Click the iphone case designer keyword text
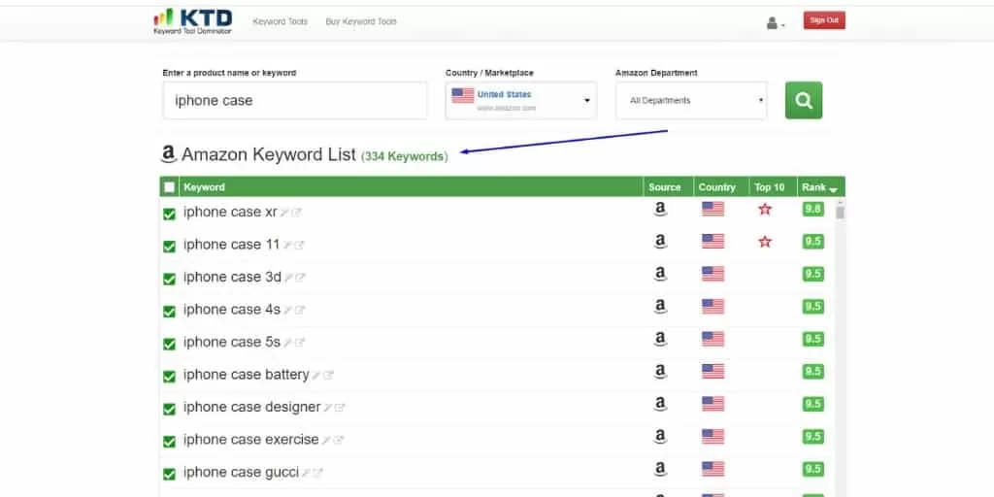This screenshot has height=497, width=994. click(251, 407)
